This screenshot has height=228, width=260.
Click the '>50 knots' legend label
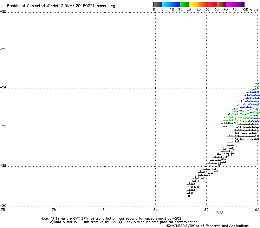point(250,9)
